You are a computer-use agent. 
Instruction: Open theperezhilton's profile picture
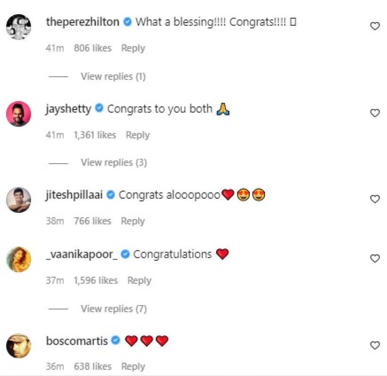coord(19,26)
